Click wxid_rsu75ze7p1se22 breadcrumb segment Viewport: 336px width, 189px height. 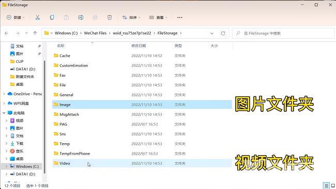132,33
